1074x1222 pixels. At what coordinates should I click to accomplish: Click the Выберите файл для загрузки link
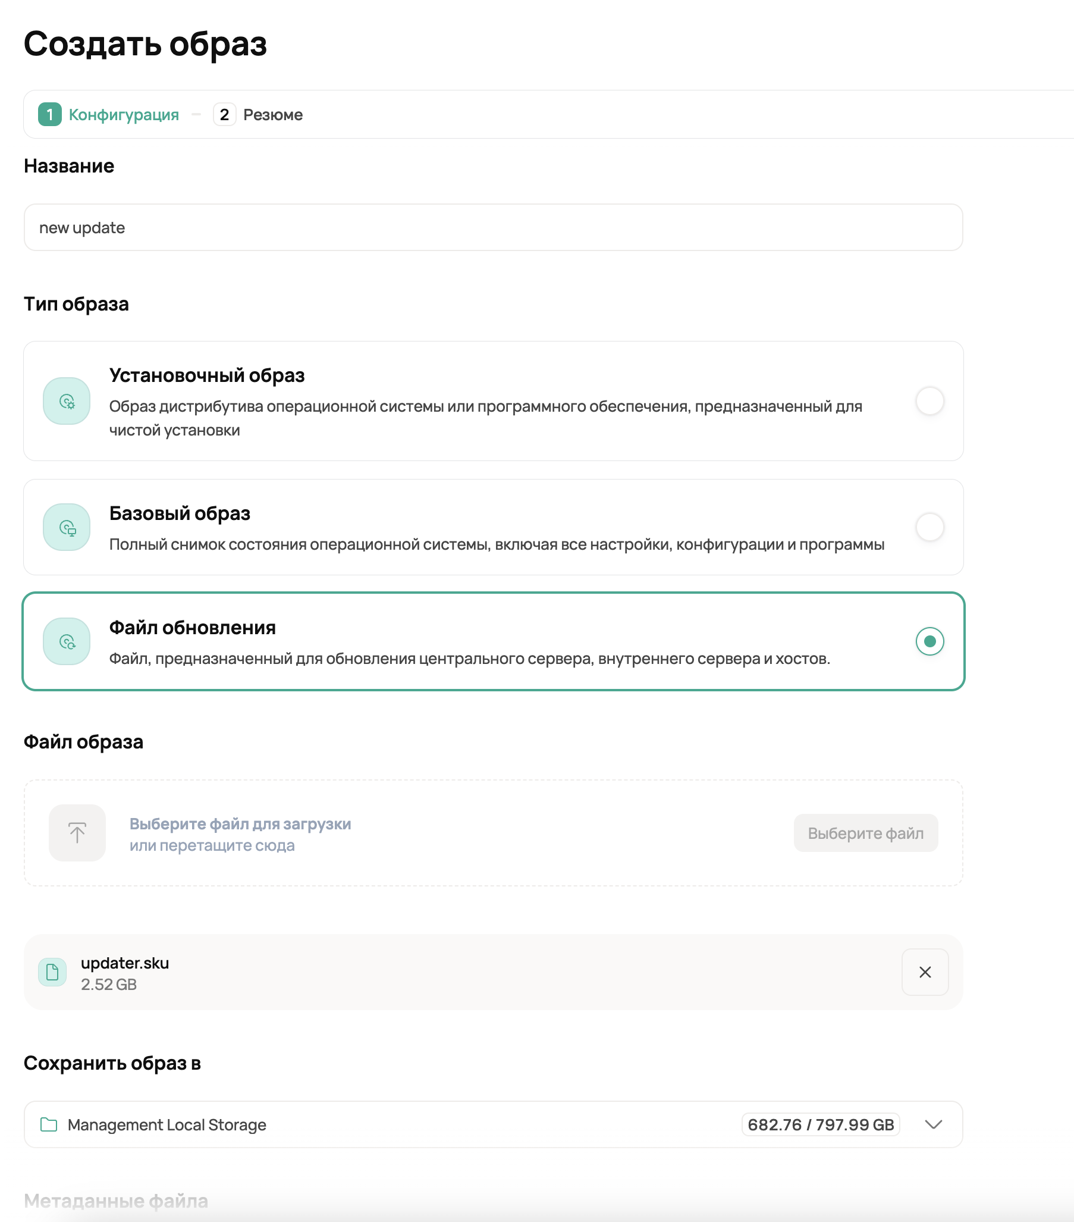[240, 824]
